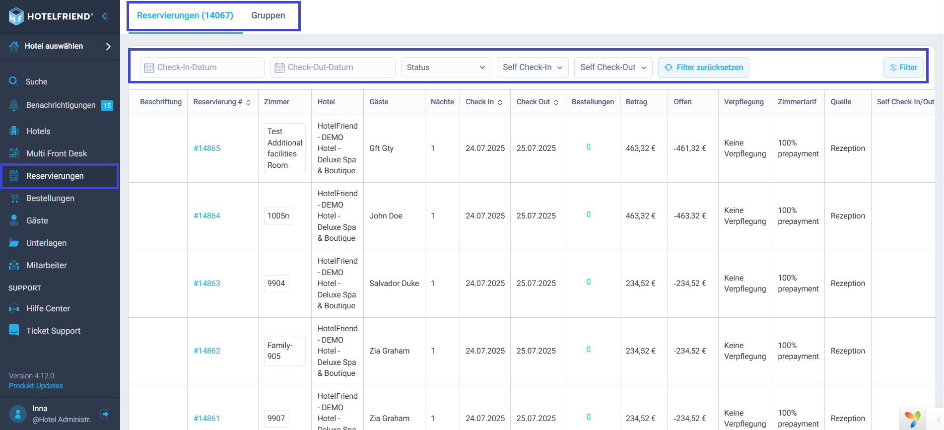Click the Suche magnifier icon
Image resolution: width=944 pixels, height=430 pixels.
pos(14,81)
